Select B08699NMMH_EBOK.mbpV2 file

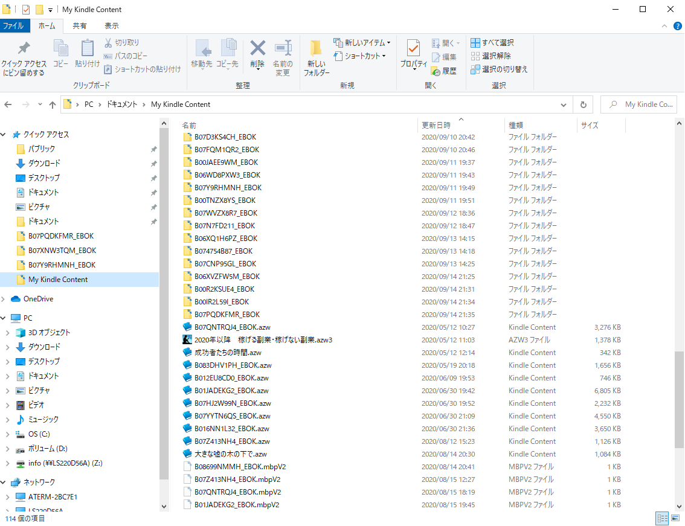point(240,467)
